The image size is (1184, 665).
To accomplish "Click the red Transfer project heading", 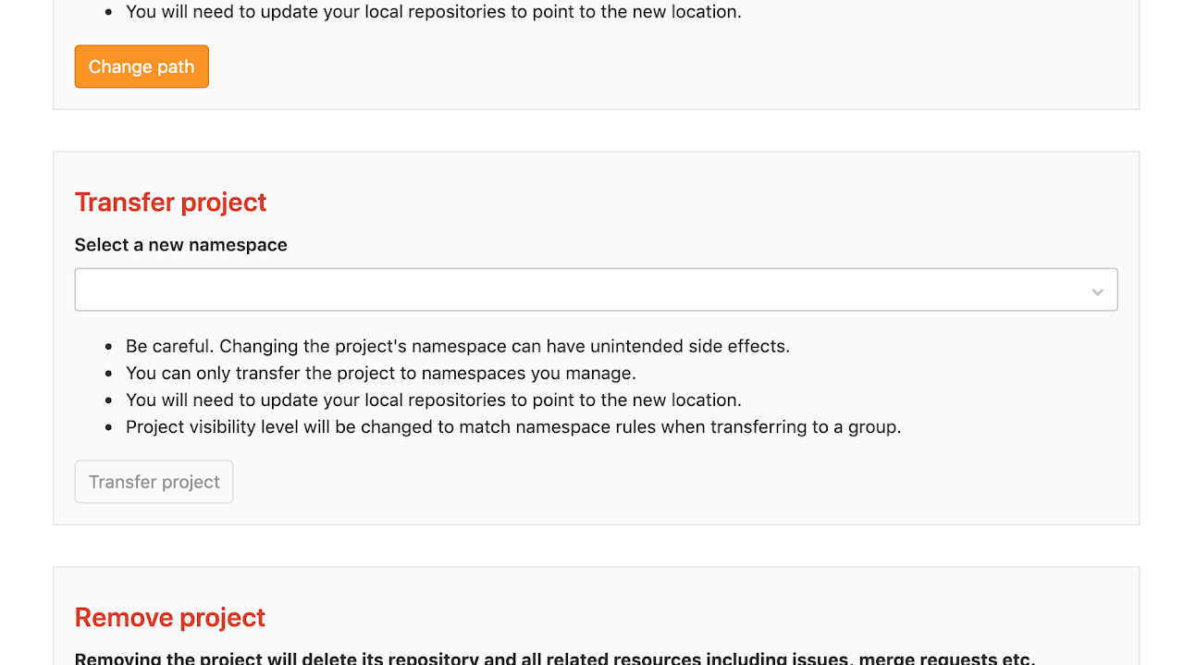I will pyautogui.click(x=170, y=202).
